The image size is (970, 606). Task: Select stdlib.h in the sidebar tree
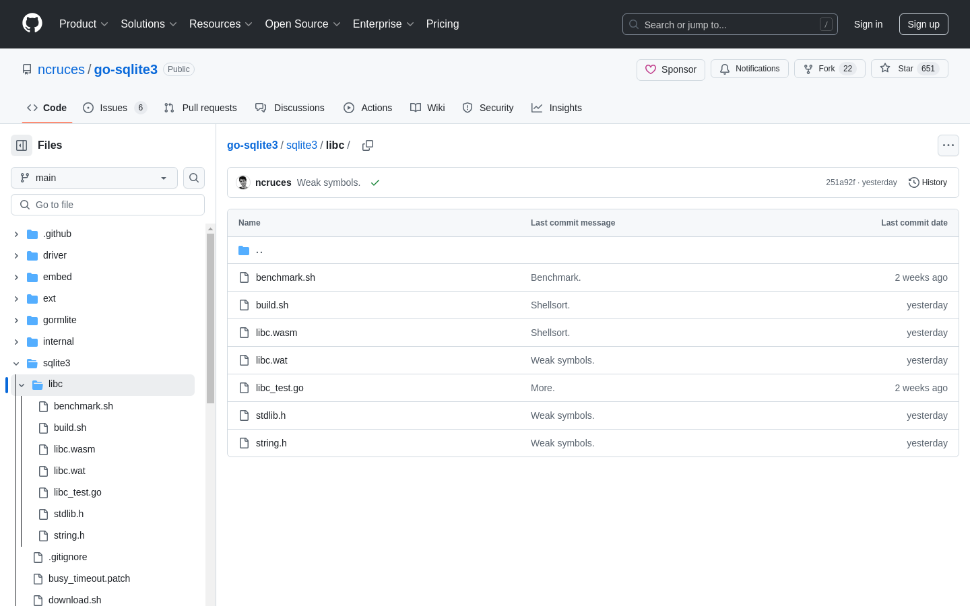69,514
